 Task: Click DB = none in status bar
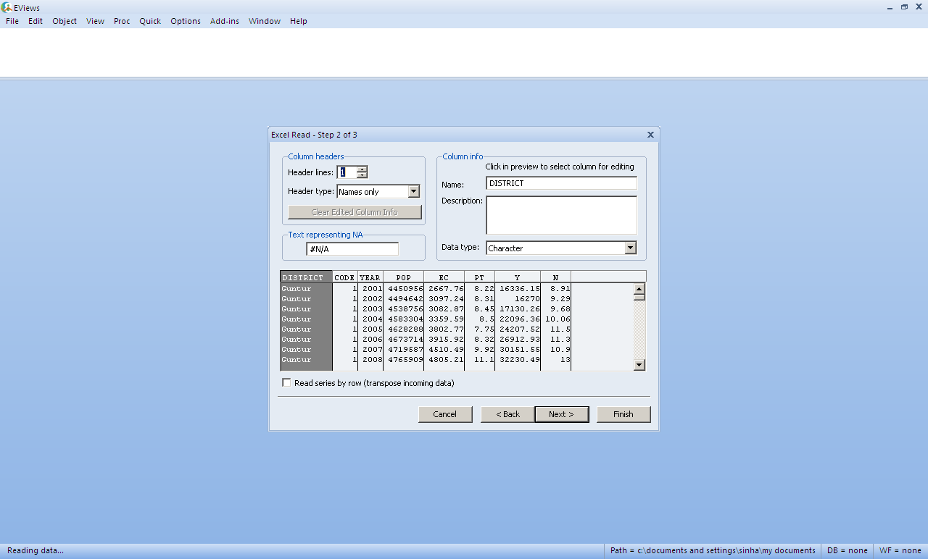(848, 550)
